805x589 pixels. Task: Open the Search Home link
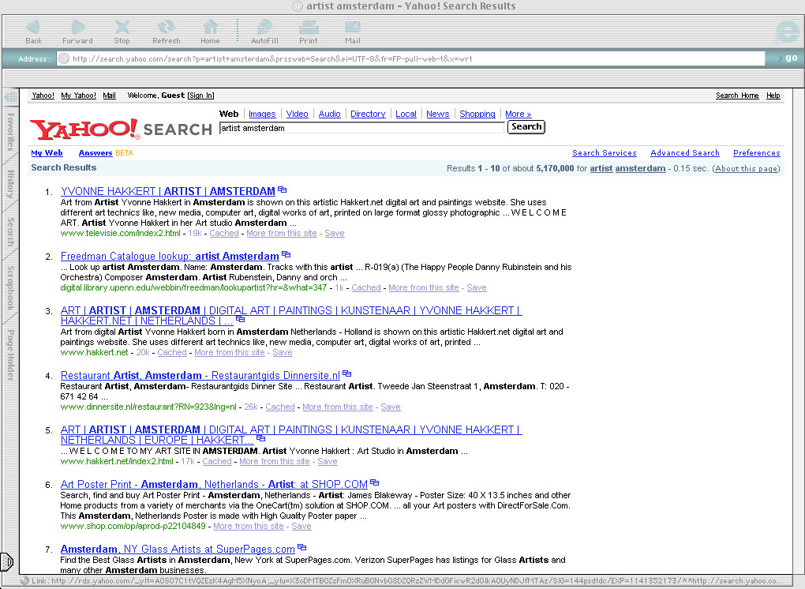pyautogui.click(x=736, y=96)
